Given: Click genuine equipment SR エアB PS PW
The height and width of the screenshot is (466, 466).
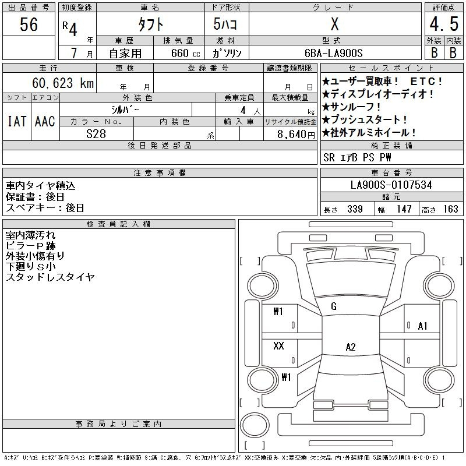Looking at the screenshot, I should (357, 157).
